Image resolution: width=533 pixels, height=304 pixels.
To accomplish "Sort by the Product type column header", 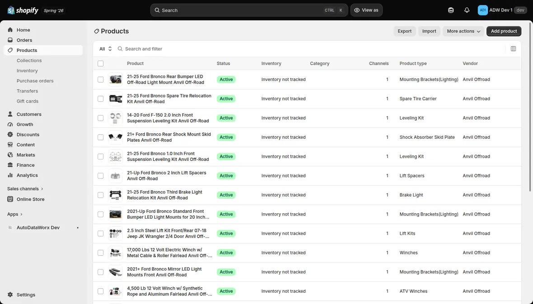I will pyautogui.click(x=413, y=64).
